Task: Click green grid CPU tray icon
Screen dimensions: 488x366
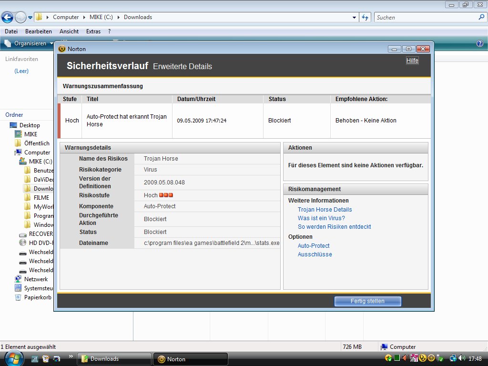Action: click(397, 358)
